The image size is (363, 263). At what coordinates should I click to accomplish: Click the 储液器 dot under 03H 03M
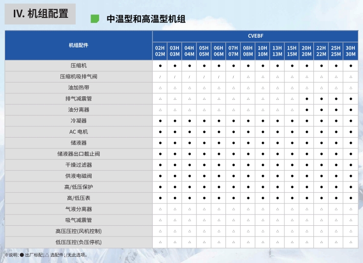[175, 143]
